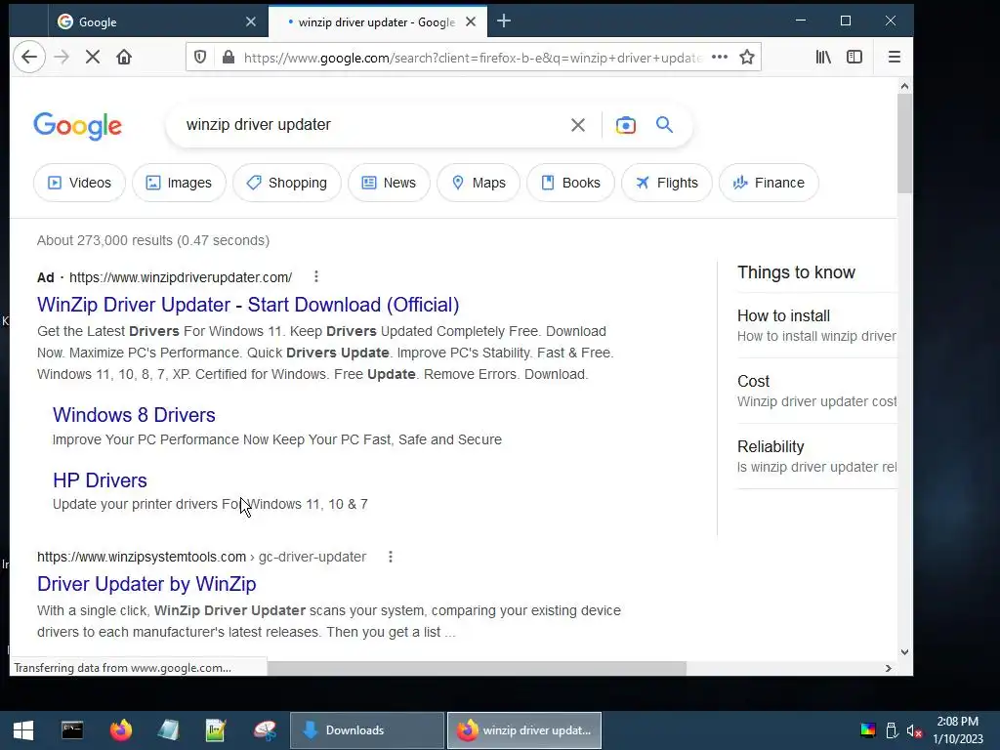Screen dimensions: 1000x750
Task: Click the horizontal scrollbar thumb
Action: (x=477, y=668)
